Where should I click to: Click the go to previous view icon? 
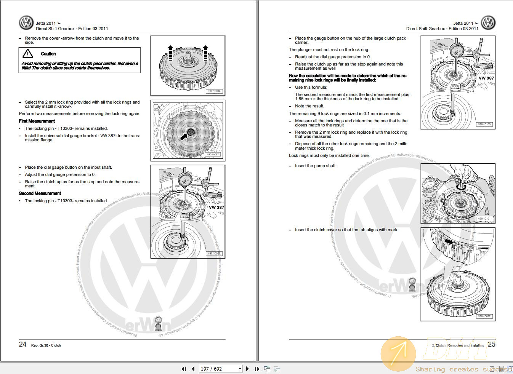click(x=267, y=369)
